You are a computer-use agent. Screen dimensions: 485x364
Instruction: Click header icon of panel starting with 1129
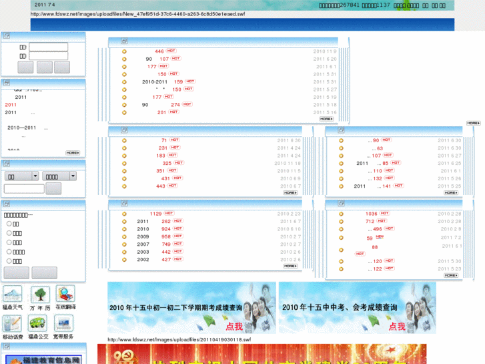(124, 204)
